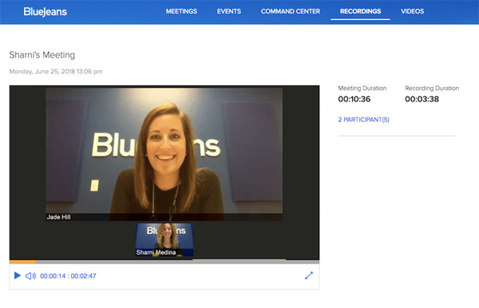
Task: Seek to the green segment on timeline
Action: click(239, 260)
